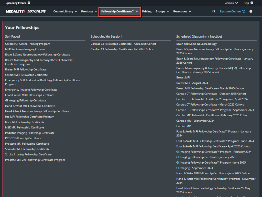Open Breast Mammography MQSA February 2025 Cohort
This screenshot has height=197, width=262.
pyautogui.click(x=214, y=70)
